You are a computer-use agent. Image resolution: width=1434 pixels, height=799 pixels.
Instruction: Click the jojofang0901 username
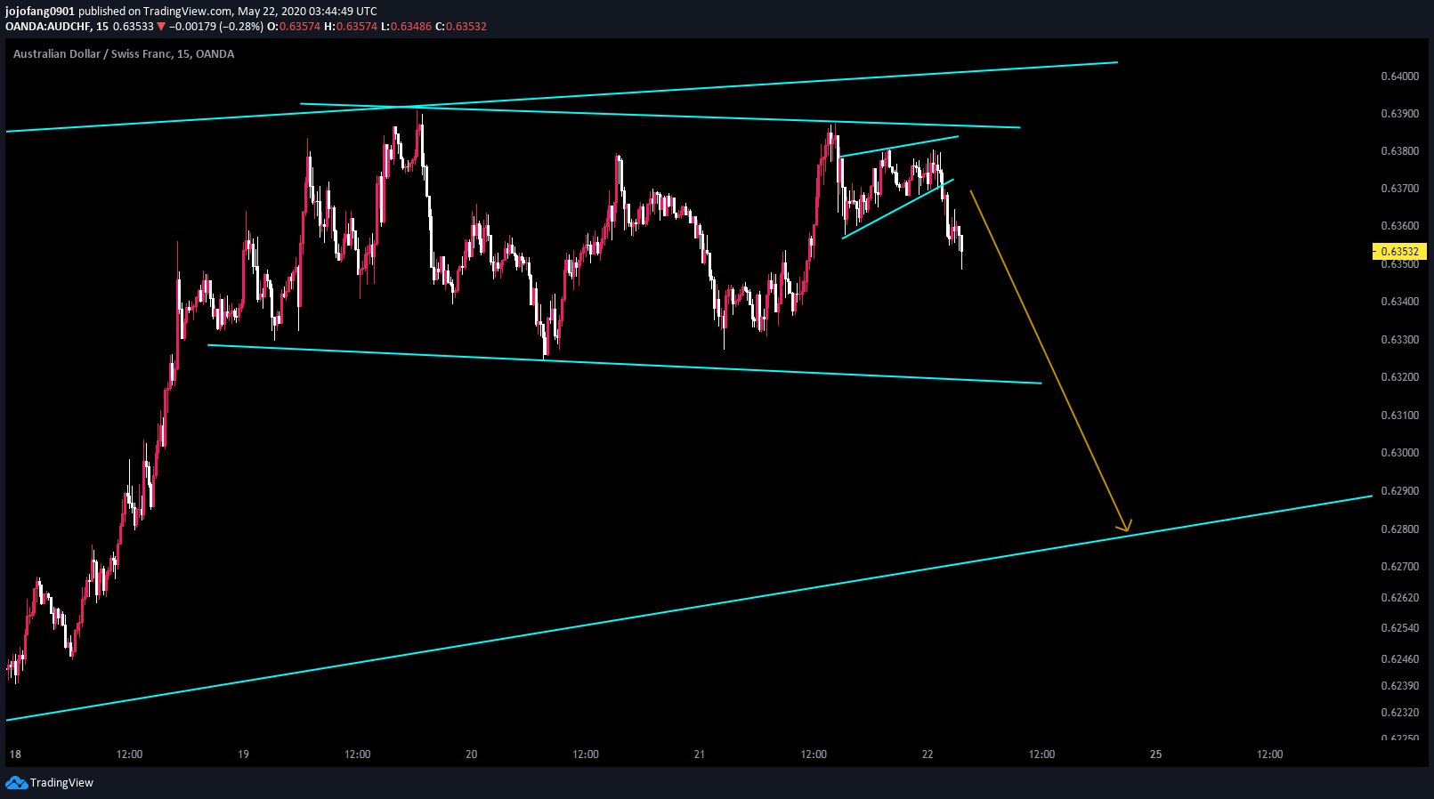(40, 12)
